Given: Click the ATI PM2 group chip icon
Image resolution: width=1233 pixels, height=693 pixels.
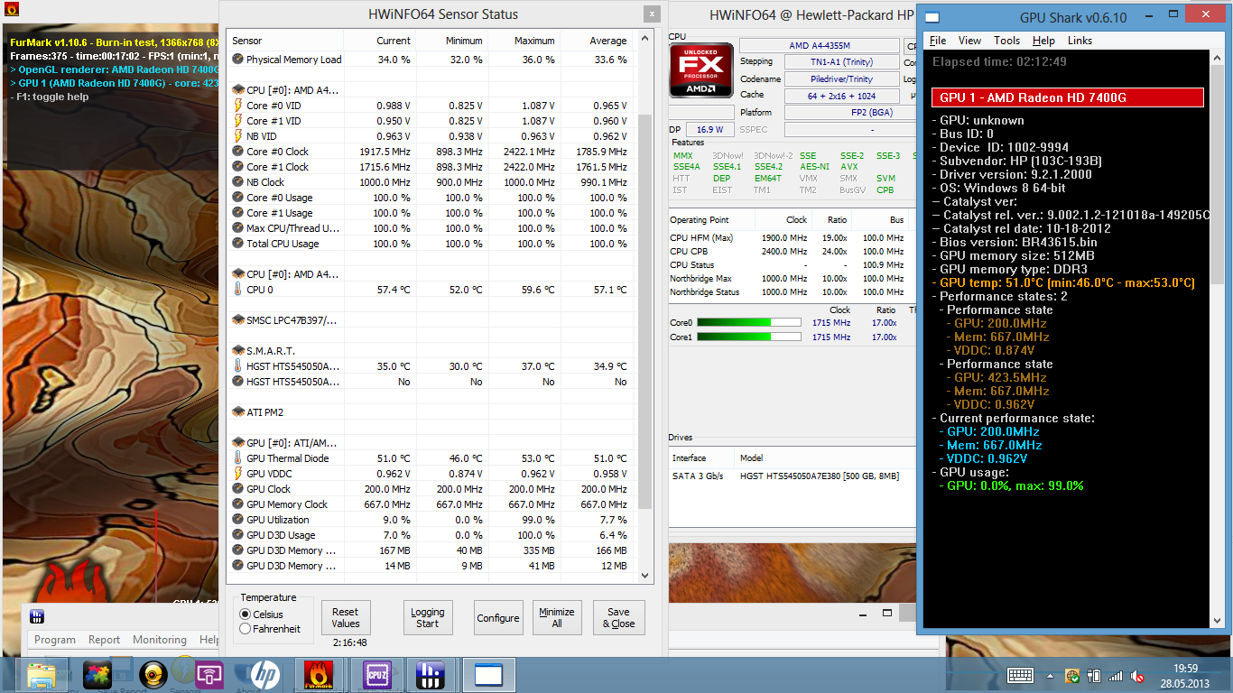Looking at the screenshot, I should [238, 412].
